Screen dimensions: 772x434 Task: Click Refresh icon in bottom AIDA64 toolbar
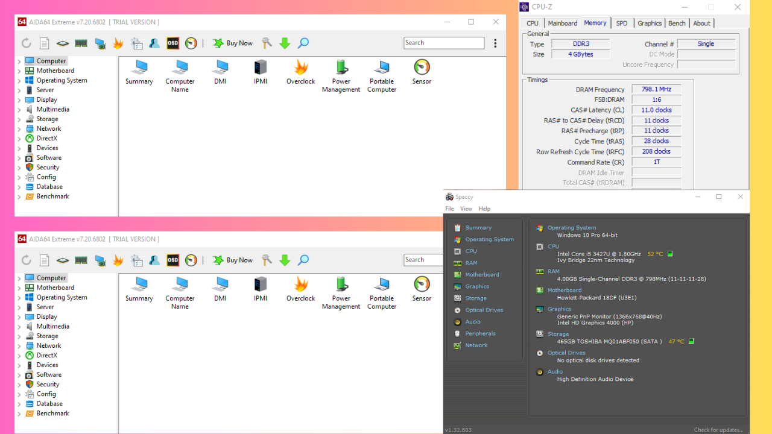point(27,260)
